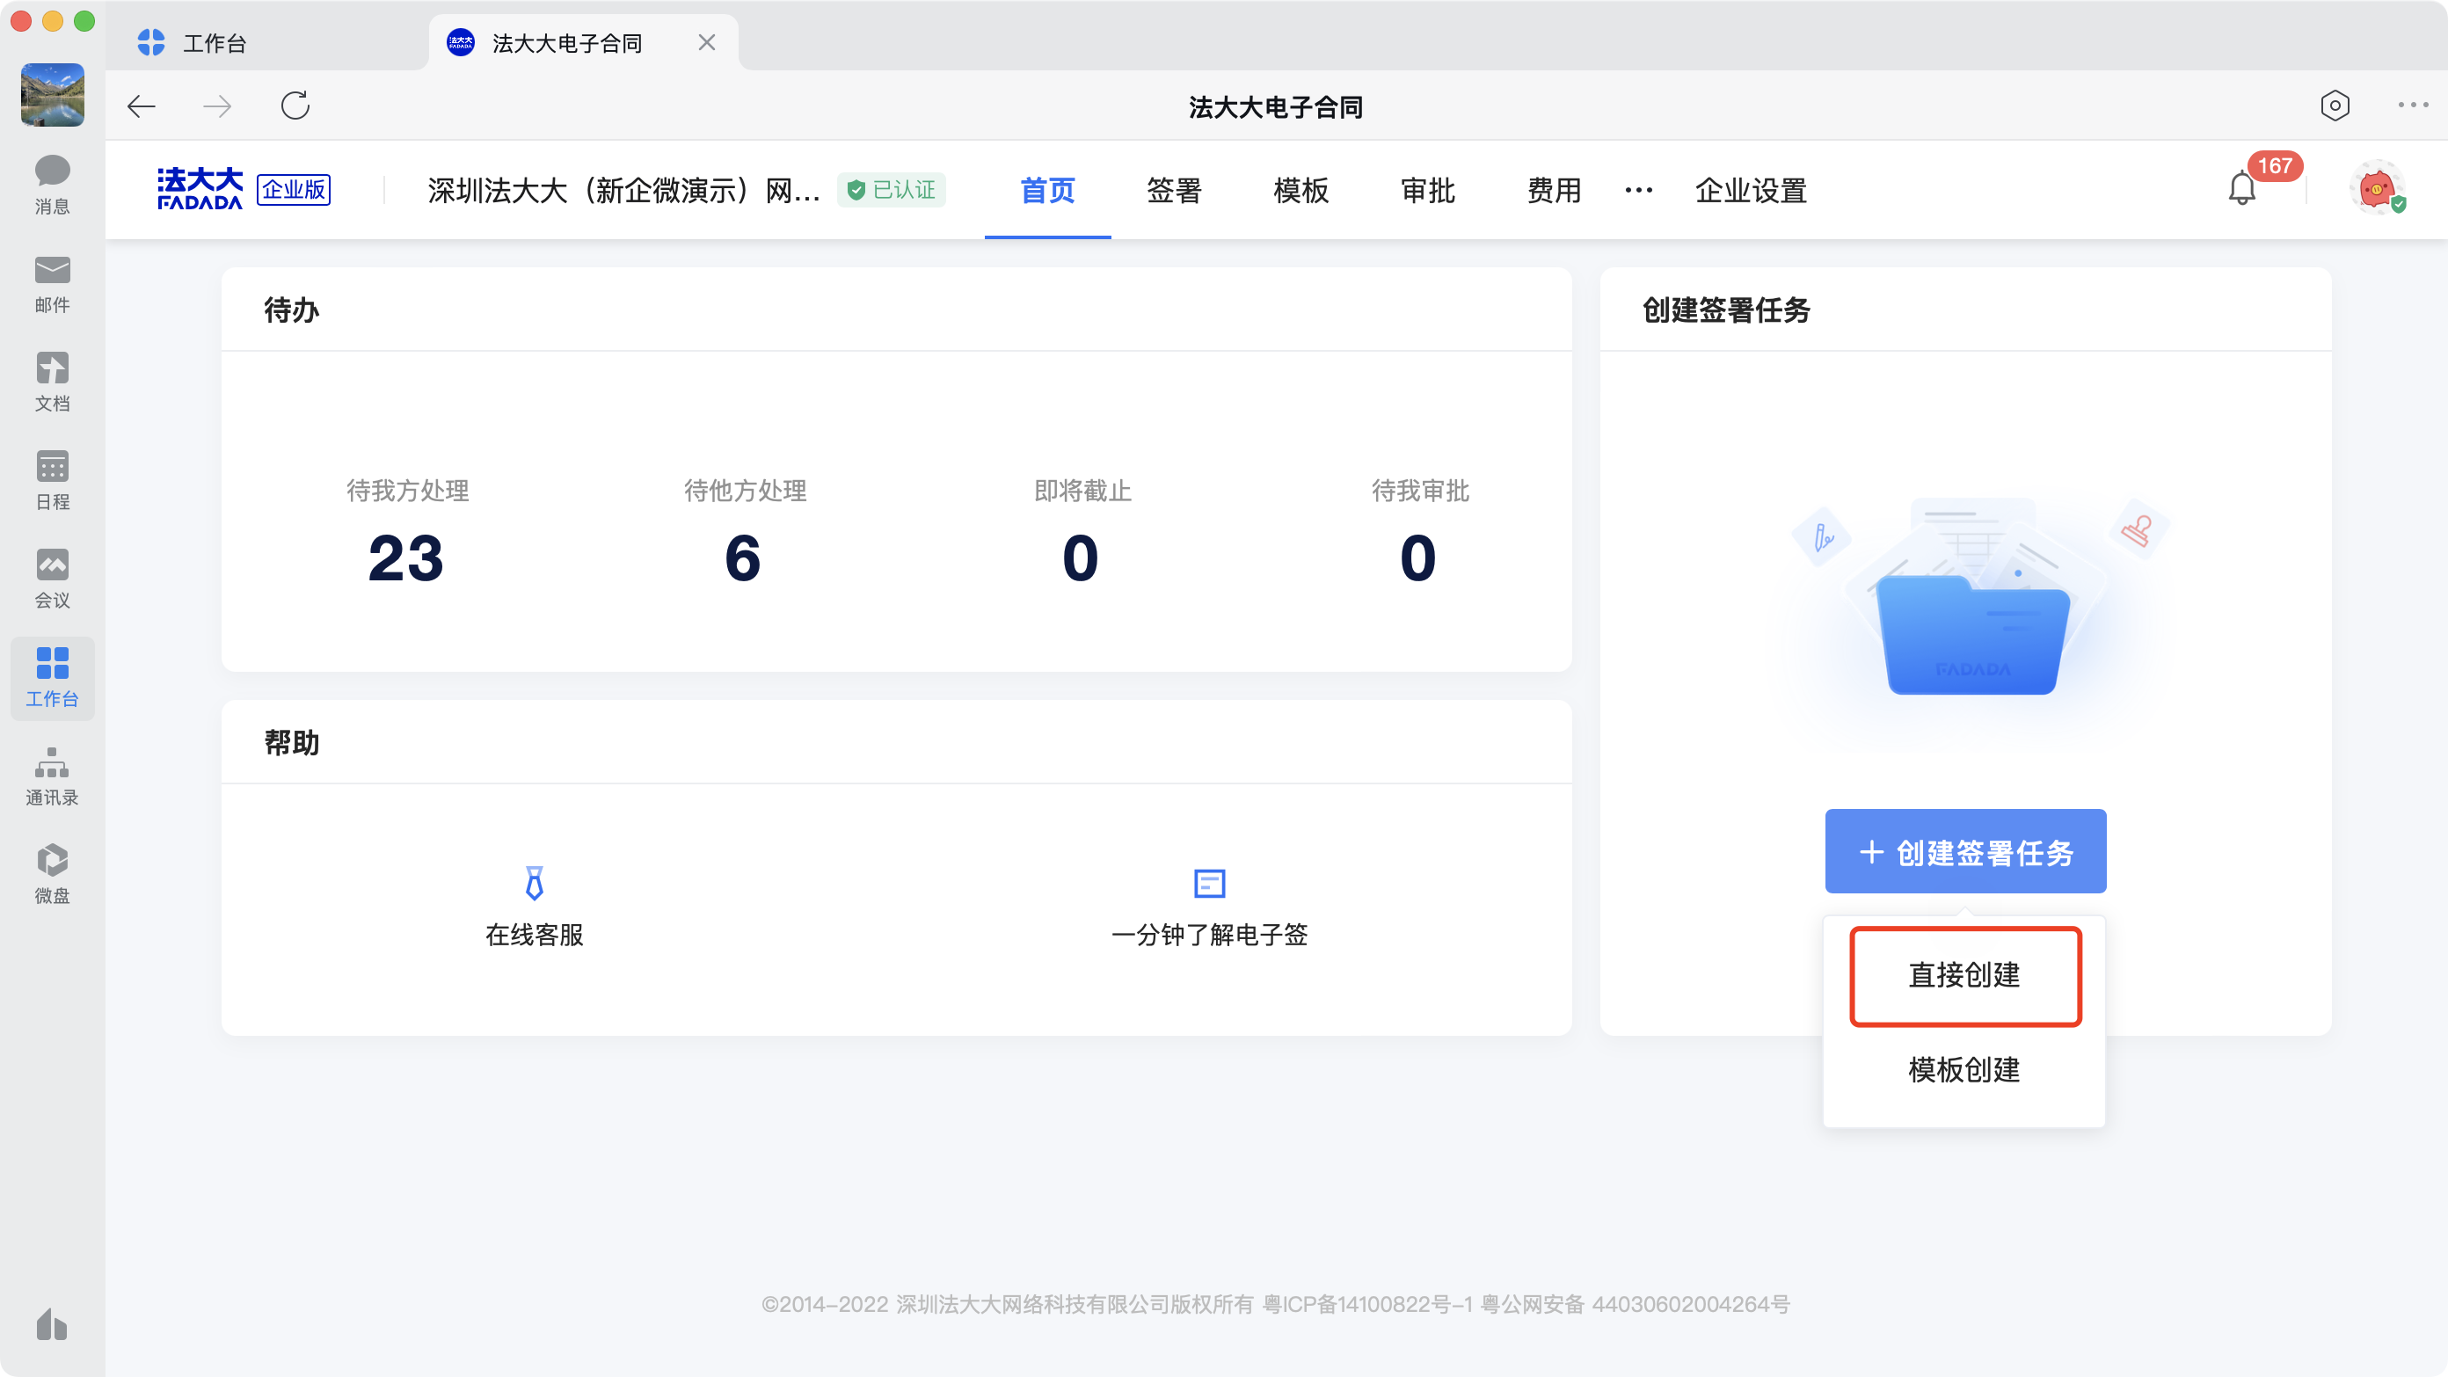Viewport: 2448px width, 1377px height.
Task: Open the top-right three-dot more menu
Action: coord(2413,105)
